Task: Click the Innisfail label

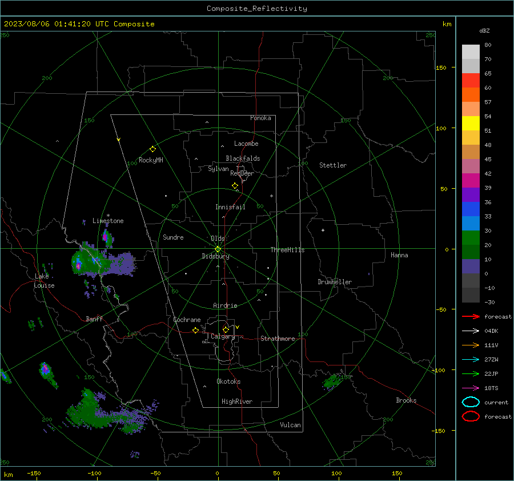Action: [x=230, y=207]
